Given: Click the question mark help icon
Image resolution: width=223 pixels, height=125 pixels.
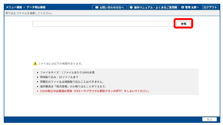Looking at the screenshot, I should 131,7.
